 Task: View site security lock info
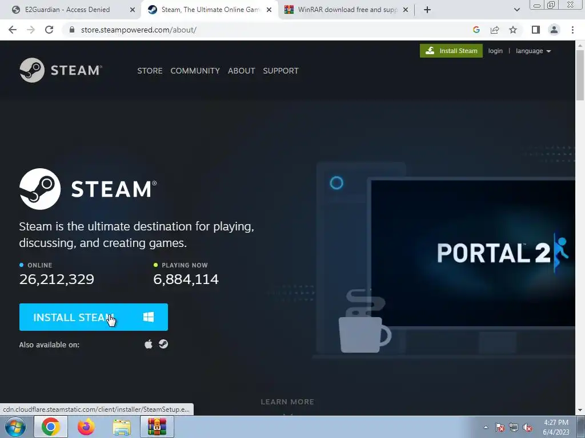pyautogui.click(x=72, y=30)
